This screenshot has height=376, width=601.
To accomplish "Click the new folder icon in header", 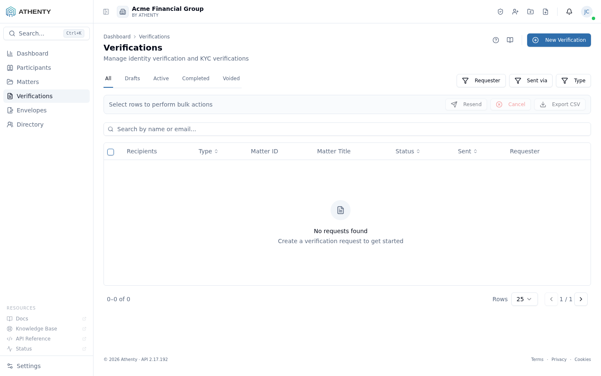I will point(530,12).
